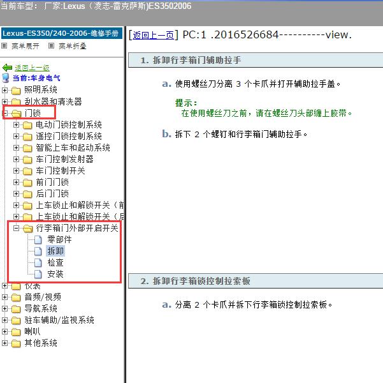Click the 门锁 open folder icon

(16, 114)
